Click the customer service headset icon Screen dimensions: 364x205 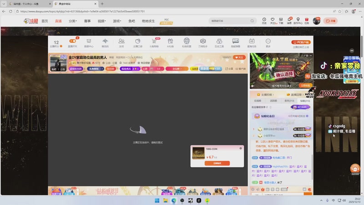coord(355,169)
